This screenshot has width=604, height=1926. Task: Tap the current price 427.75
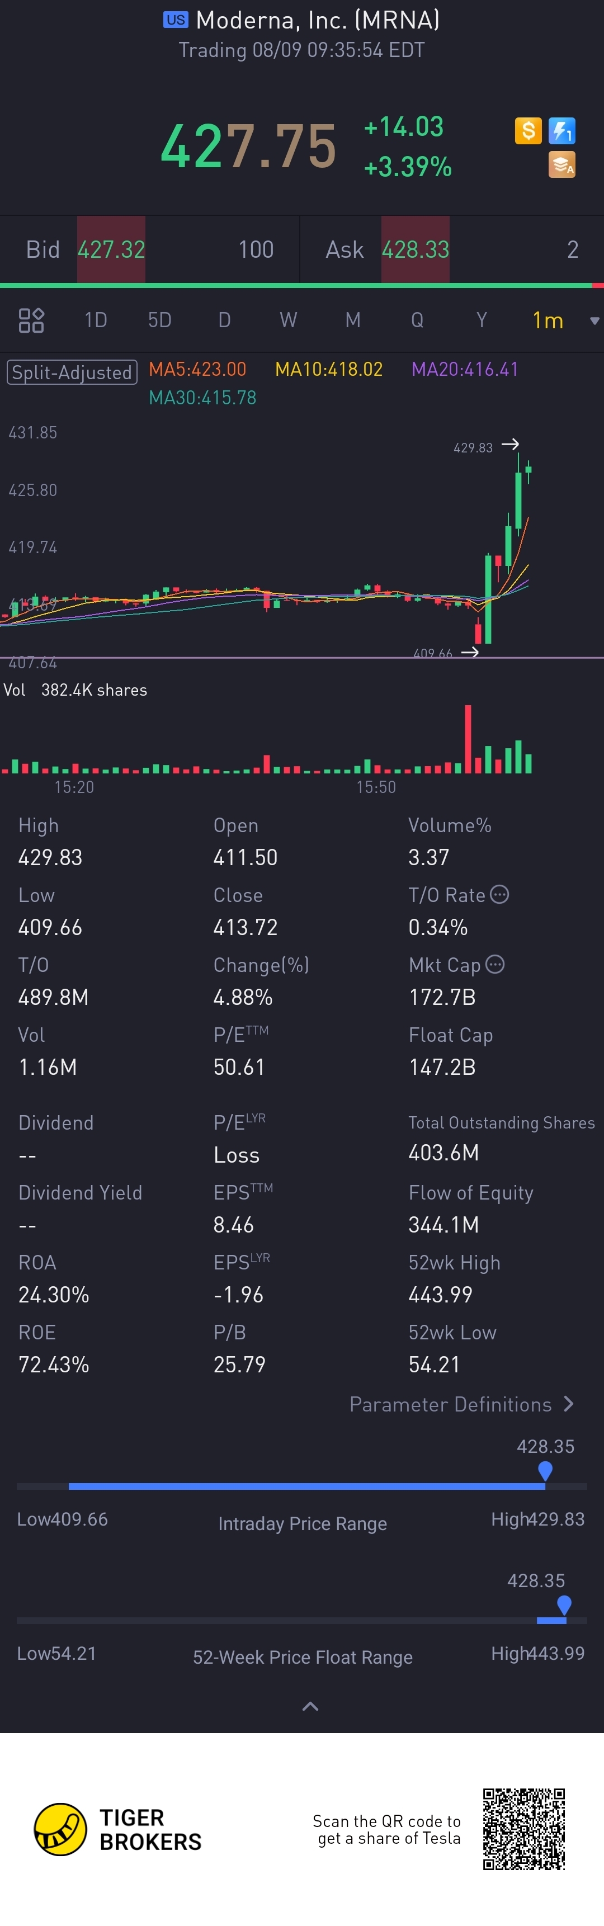point(248,146)
